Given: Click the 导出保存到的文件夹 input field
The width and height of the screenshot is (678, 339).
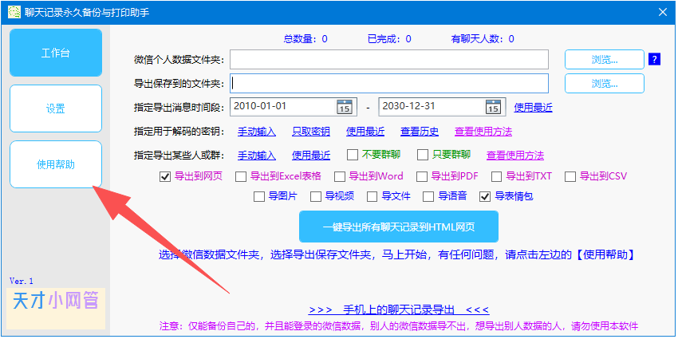Looking at the screenshot, I should tap(389, 83).
